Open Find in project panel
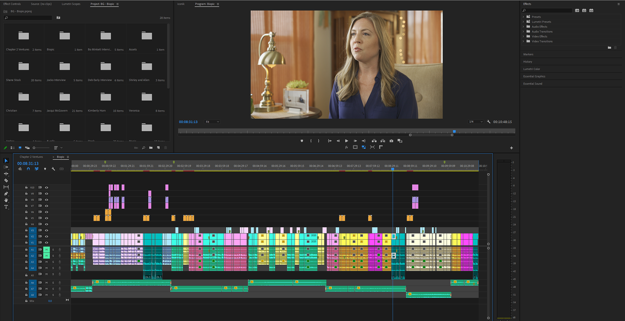 pos(144,148)
